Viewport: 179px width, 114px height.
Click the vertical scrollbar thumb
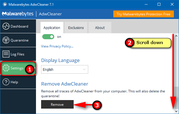(176, 98)
